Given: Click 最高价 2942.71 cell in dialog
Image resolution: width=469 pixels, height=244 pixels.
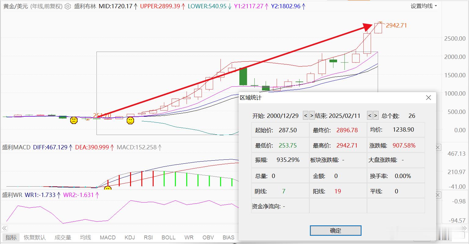Looking at the screenshot, I should (338, 145).
